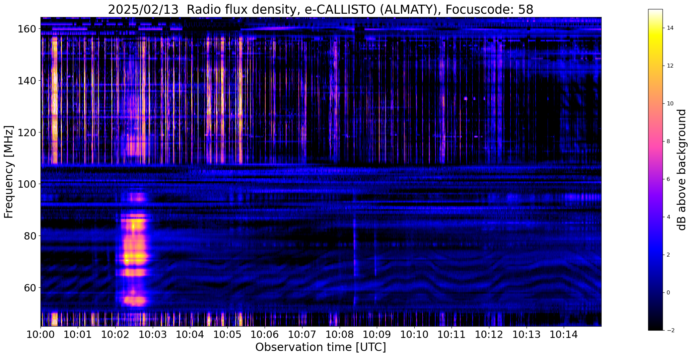Click the colorbar tick labeled 8
692x357 pixels.
tap(668, 142)
